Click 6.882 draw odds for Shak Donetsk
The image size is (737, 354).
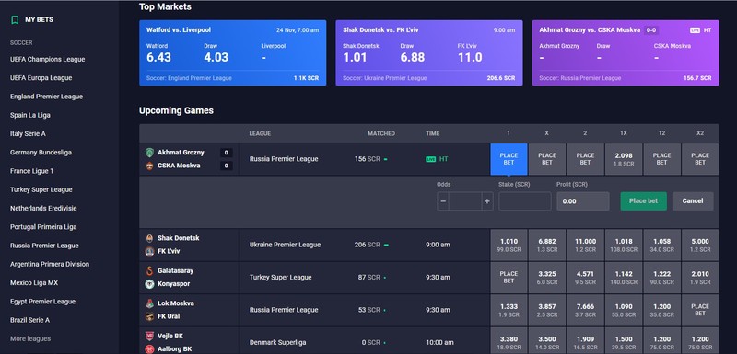tap(546, 245)
